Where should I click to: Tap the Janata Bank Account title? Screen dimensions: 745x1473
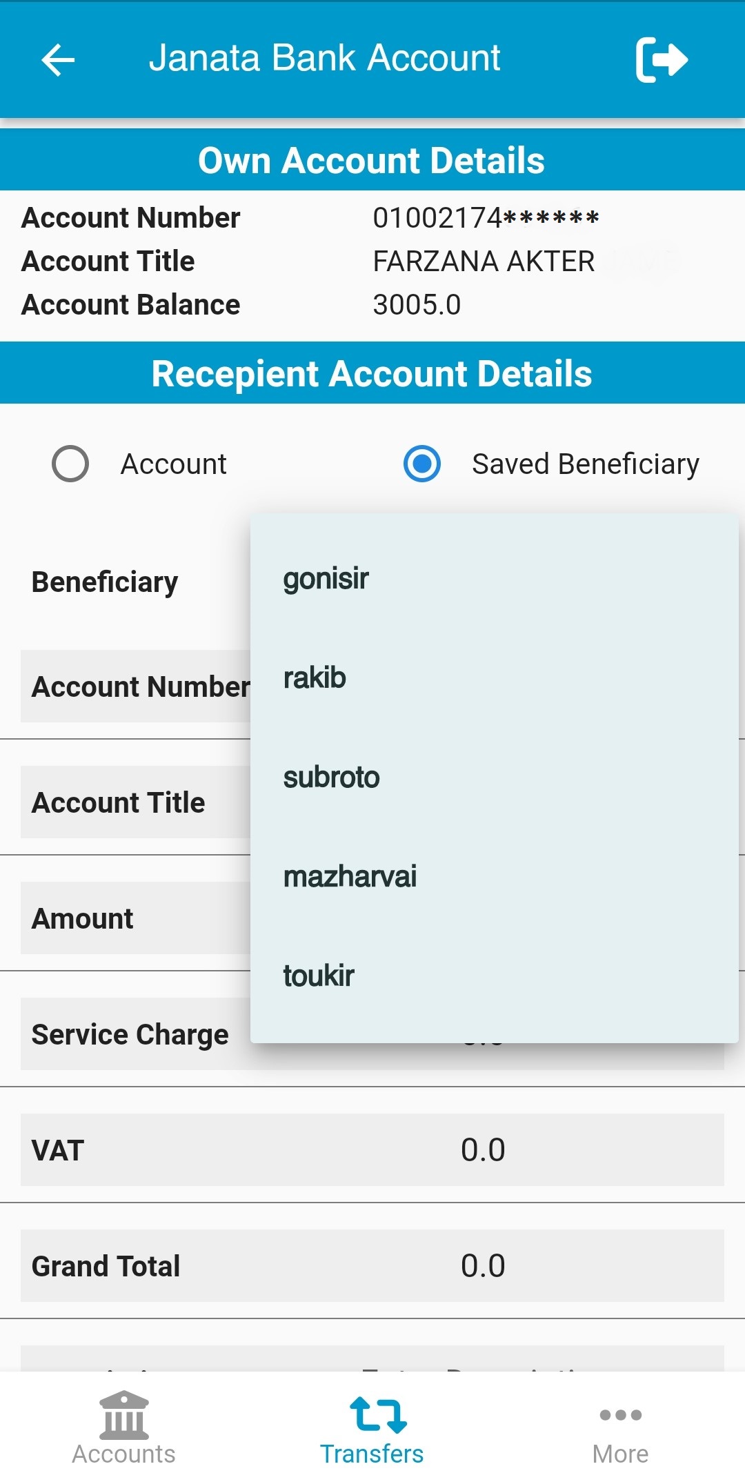tap(324, 58)
